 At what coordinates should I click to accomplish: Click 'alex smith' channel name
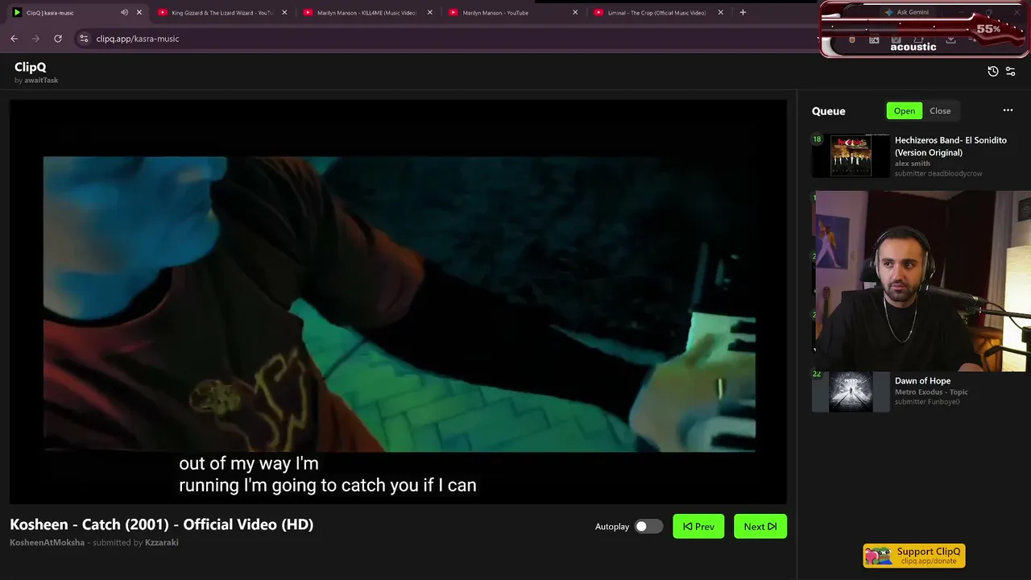point(913,164)
